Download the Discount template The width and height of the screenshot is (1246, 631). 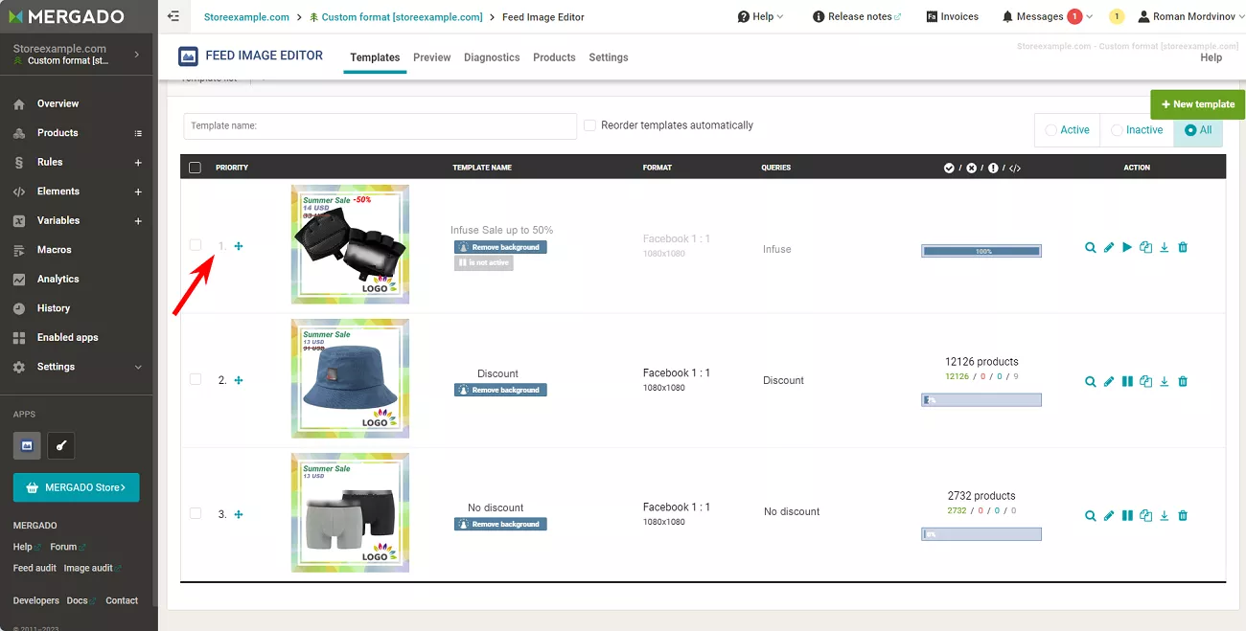(1165, 381)
